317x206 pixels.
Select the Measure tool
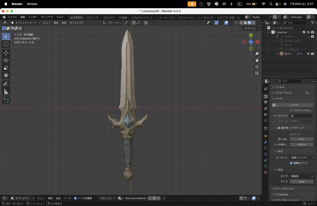pyautogui.click(x=6, y=91)
